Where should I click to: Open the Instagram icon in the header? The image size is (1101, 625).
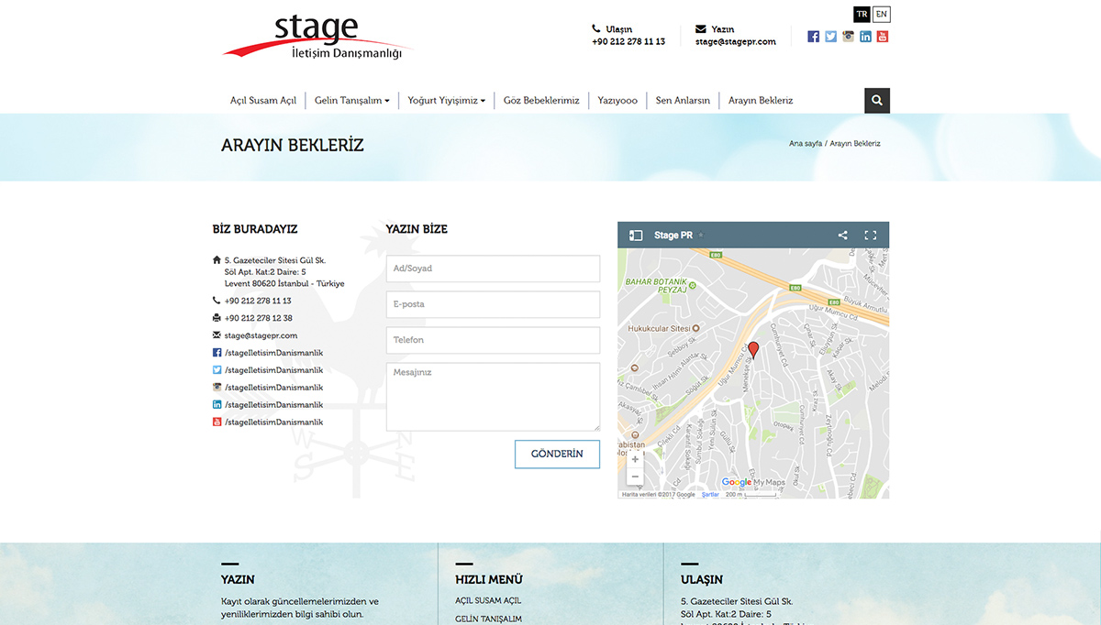tap(848, 37)
